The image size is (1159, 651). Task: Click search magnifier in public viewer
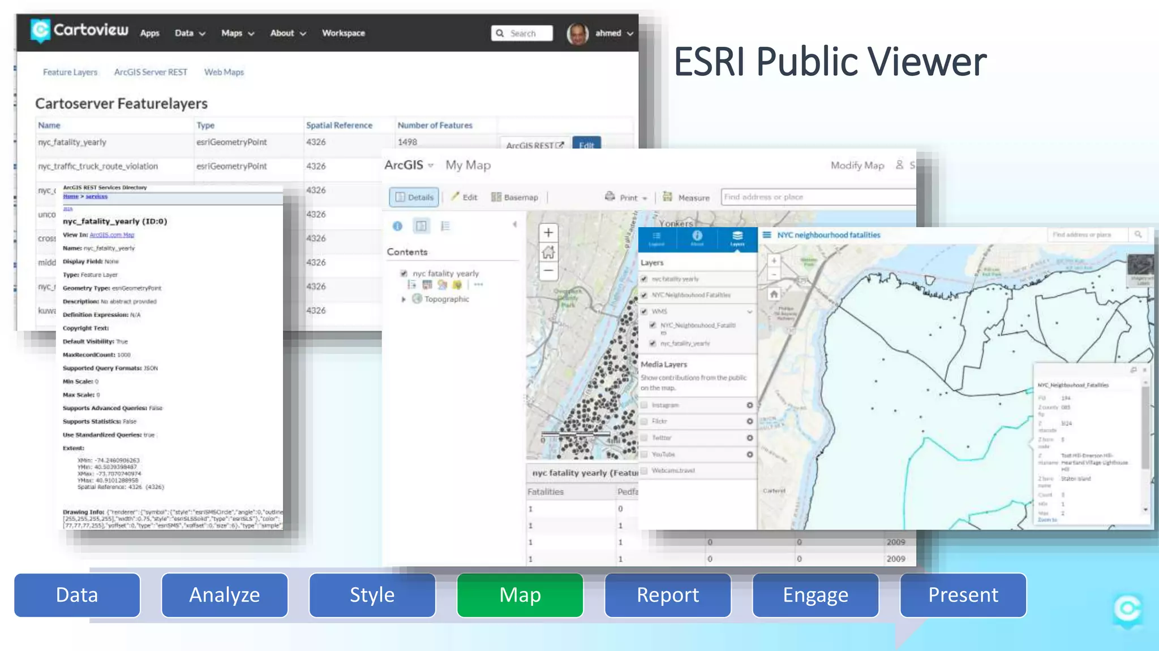click(x=1138, y=235)
